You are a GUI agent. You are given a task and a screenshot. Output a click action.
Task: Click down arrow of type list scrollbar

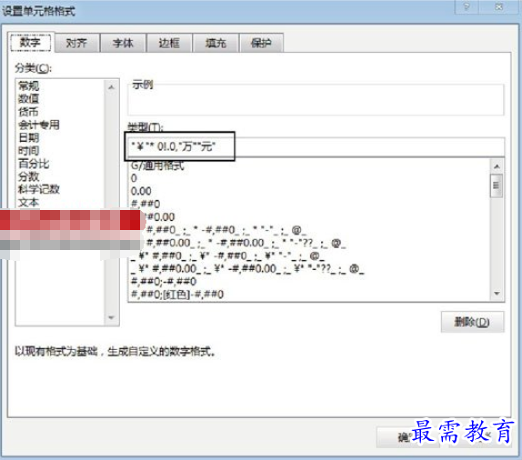tap(497, 294)
